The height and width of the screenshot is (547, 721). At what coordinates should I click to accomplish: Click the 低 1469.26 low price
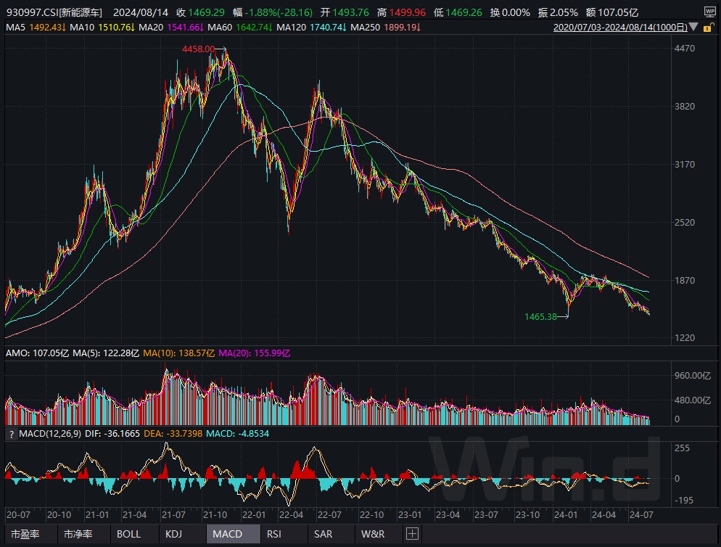click(x=458, y=12)
